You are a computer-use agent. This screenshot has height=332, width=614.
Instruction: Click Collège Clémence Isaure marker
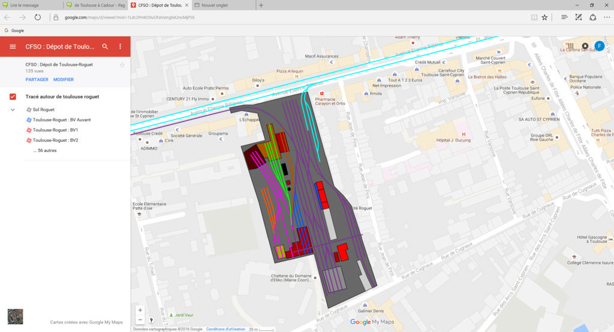(x=574, y=257)
